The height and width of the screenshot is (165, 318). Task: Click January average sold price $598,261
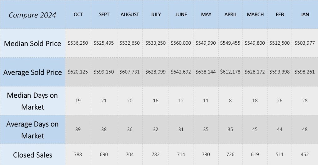[304, 72]
